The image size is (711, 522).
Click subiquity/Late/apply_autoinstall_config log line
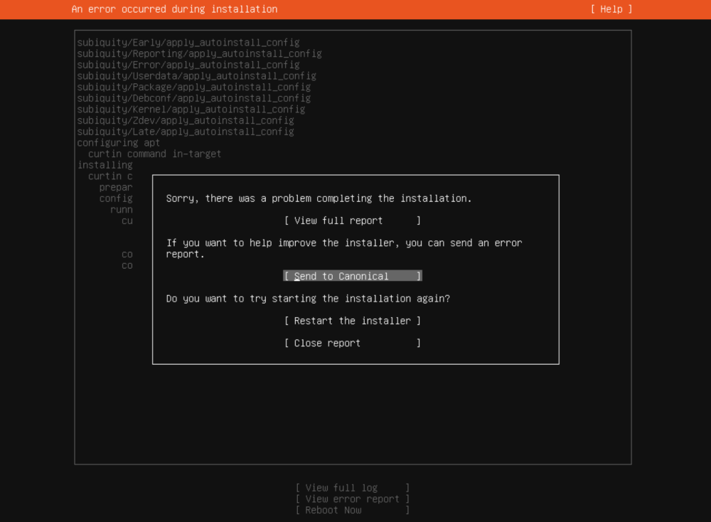click(x=186, y=132)
